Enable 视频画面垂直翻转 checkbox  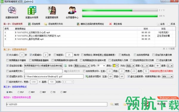[30, 60]
